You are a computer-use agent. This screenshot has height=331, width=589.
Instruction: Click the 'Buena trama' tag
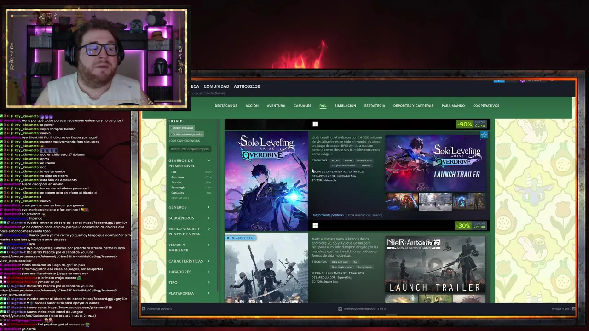click(x=364, y=267)
